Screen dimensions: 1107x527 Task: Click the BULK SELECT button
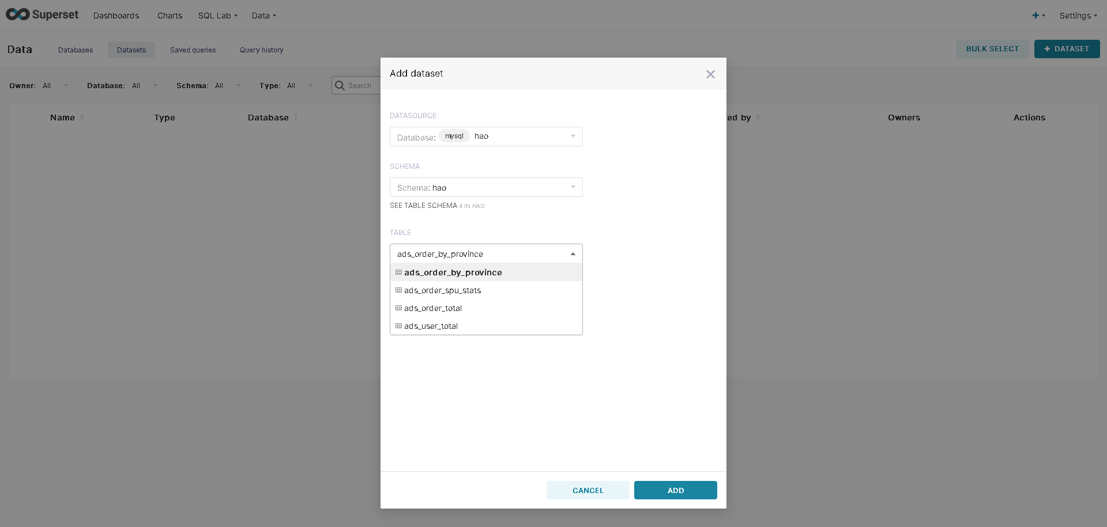coord(992,48)
